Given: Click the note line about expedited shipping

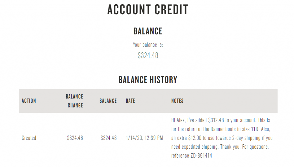Looking at the screenshot, I should pyautogui.click(x=220, y=147).
